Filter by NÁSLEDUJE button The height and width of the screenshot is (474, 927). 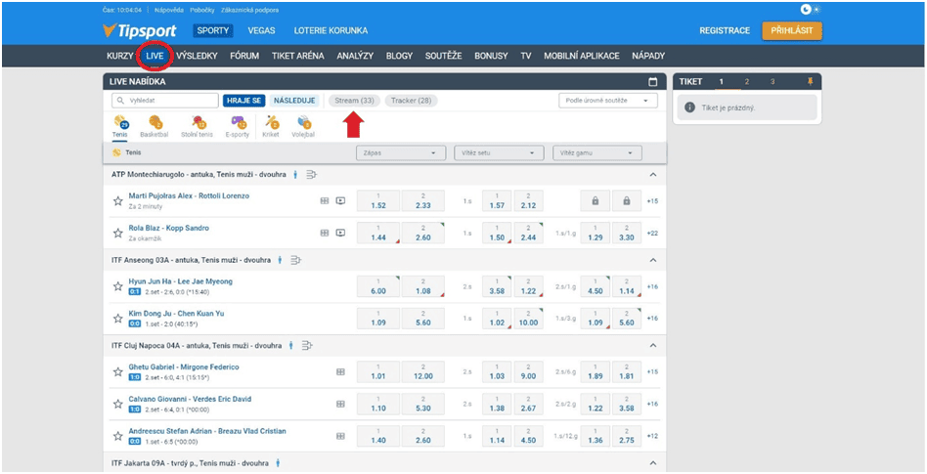click(294, 101)
